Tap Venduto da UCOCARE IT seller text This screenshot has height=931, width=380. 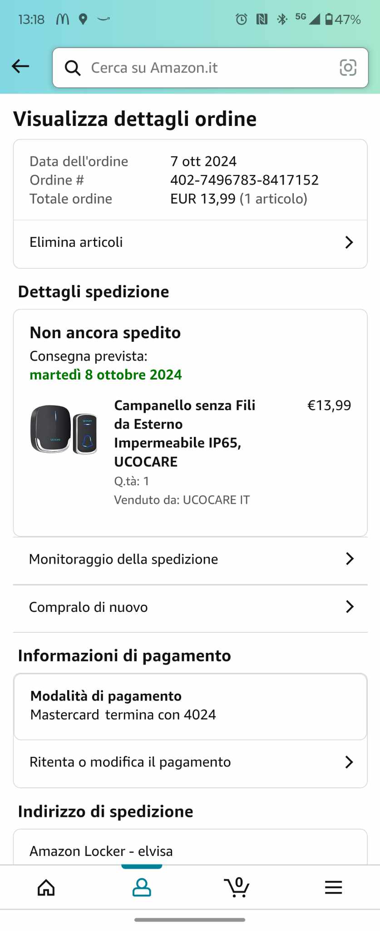[x=182, y=500]
